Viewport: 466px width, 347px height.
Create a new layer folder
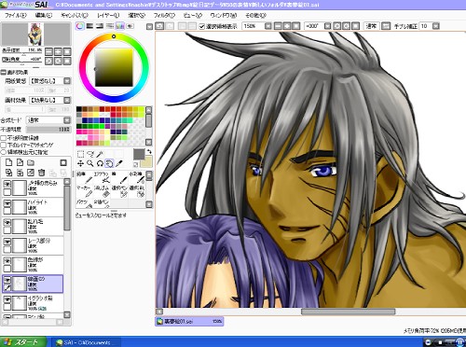31,162
